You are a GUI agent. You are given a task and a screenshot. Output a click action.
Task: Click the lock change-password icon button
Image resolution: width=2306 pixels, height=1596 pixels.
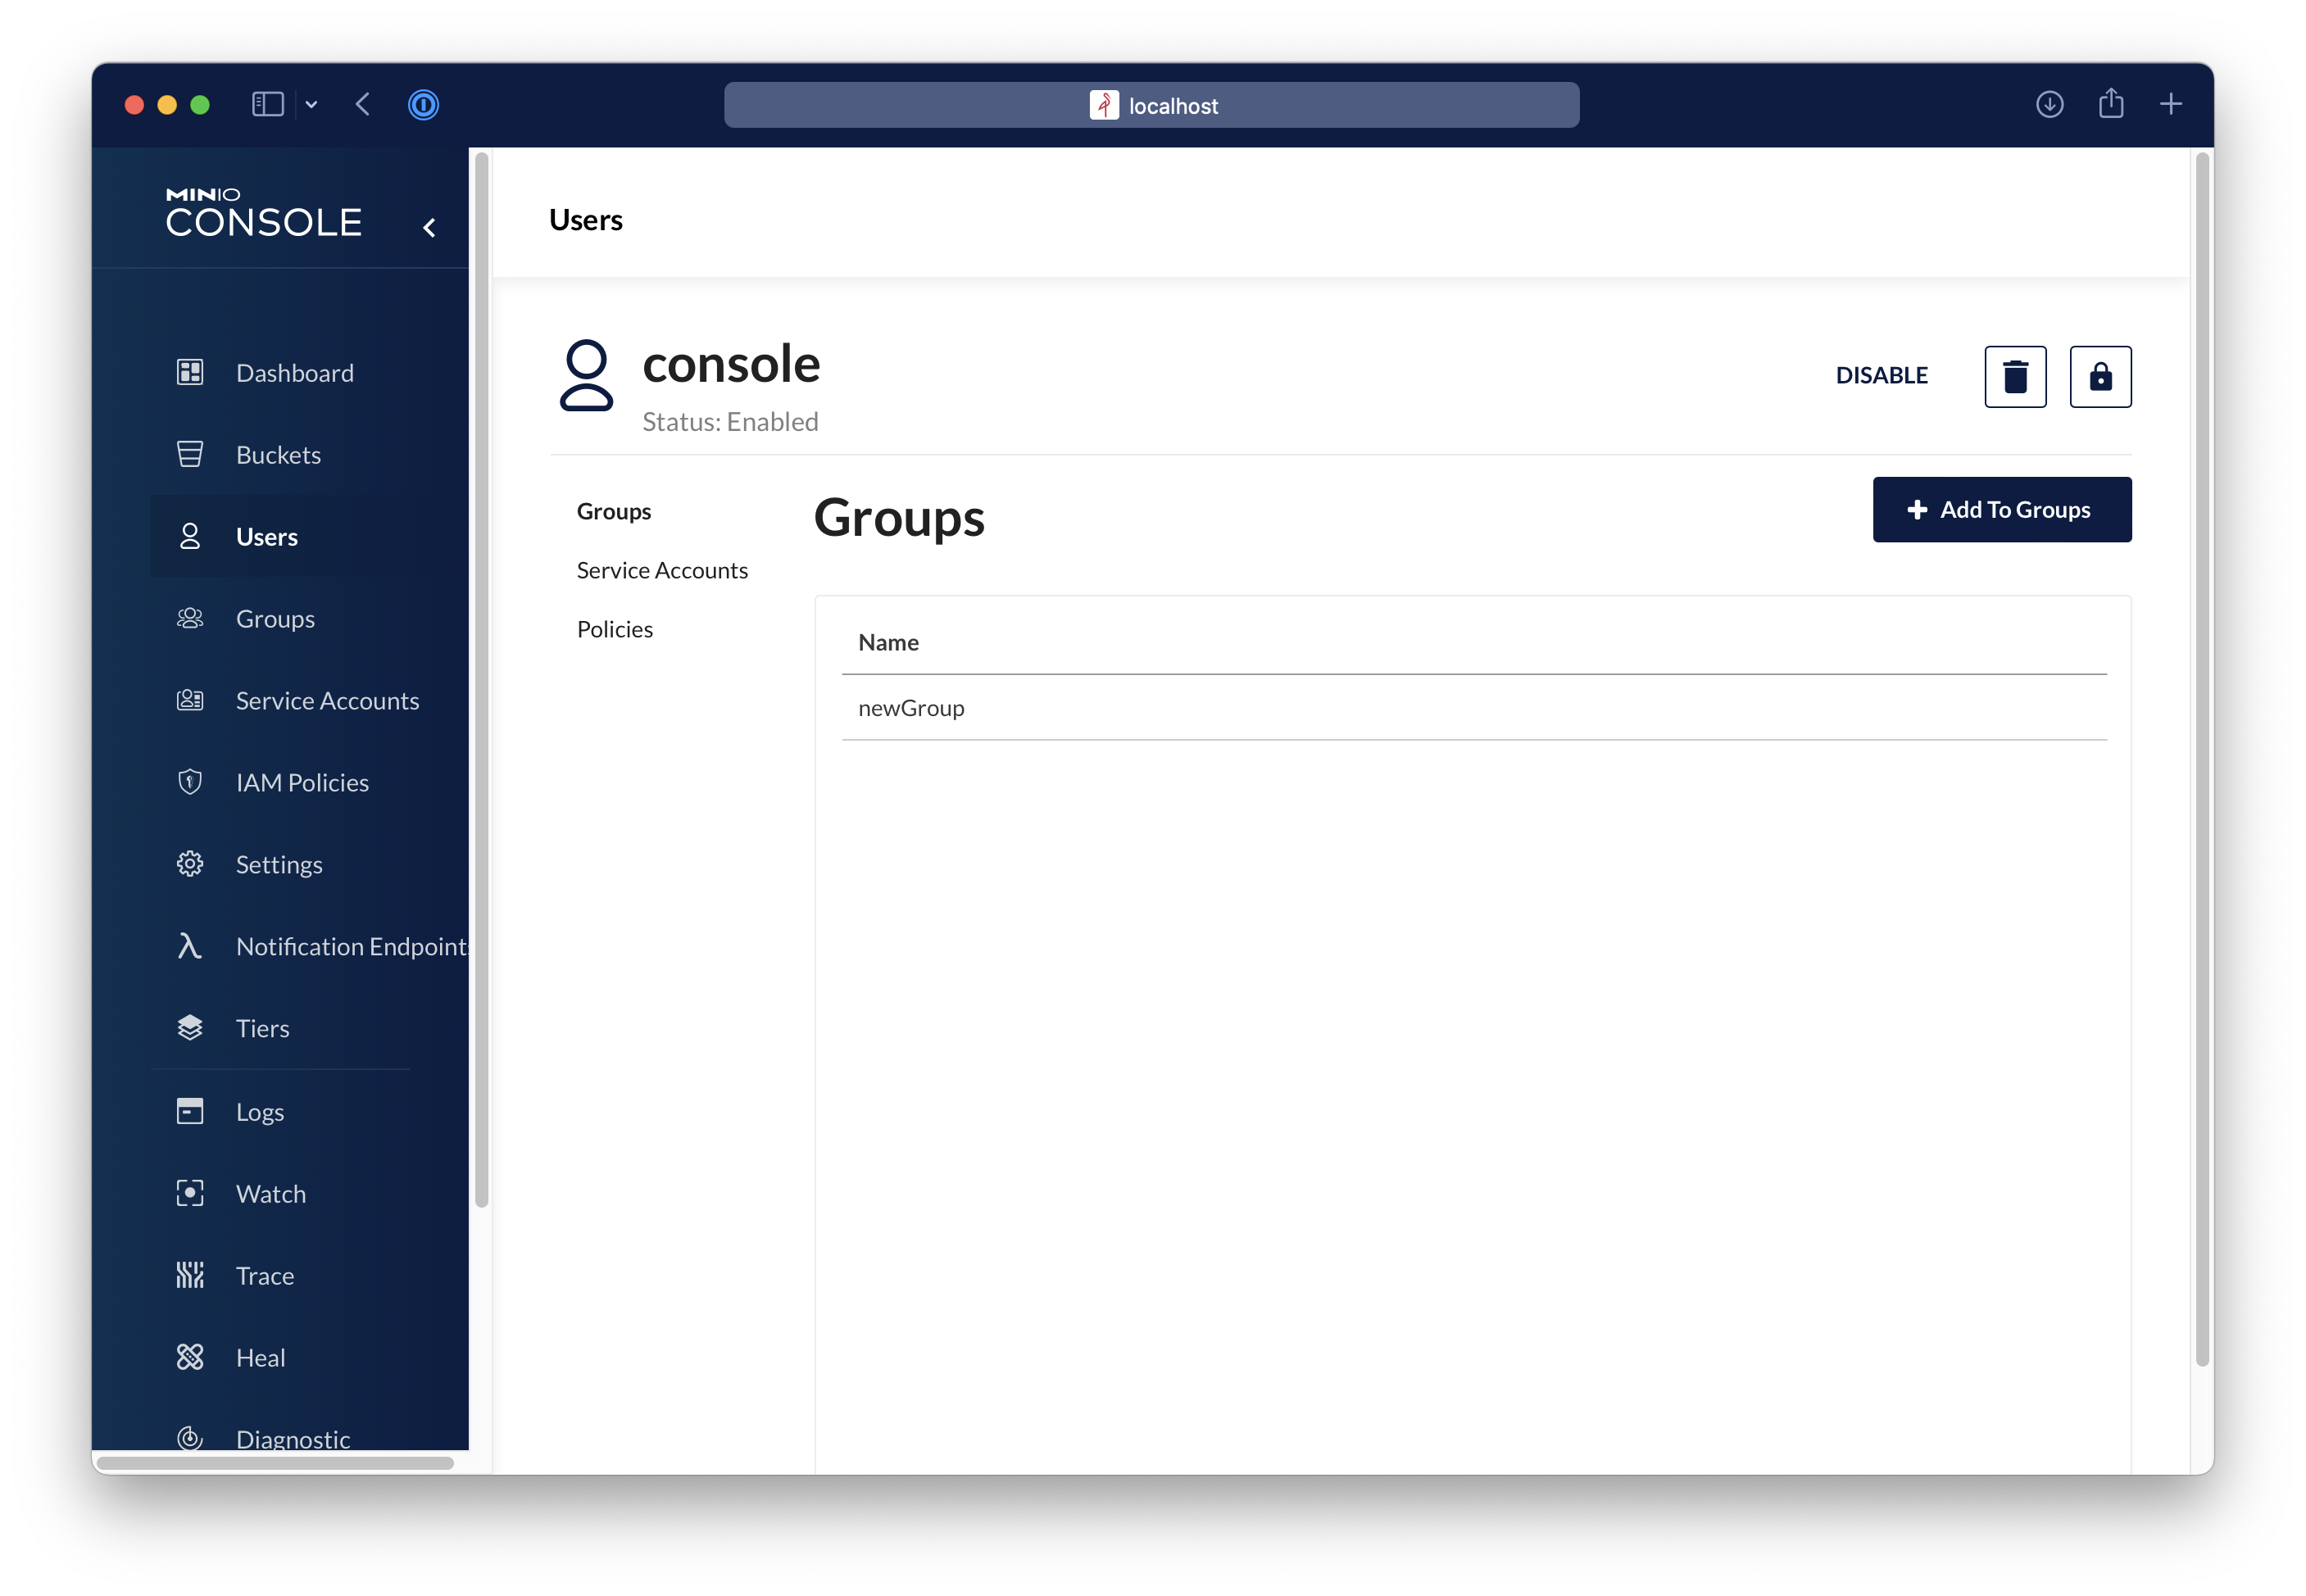(x=2100, y=377)
